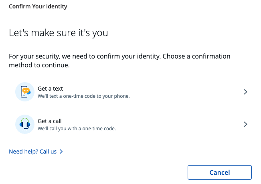The image size is (261, 184).
Task: Pick the text message verification option row
Action: (x=134, y=92)
